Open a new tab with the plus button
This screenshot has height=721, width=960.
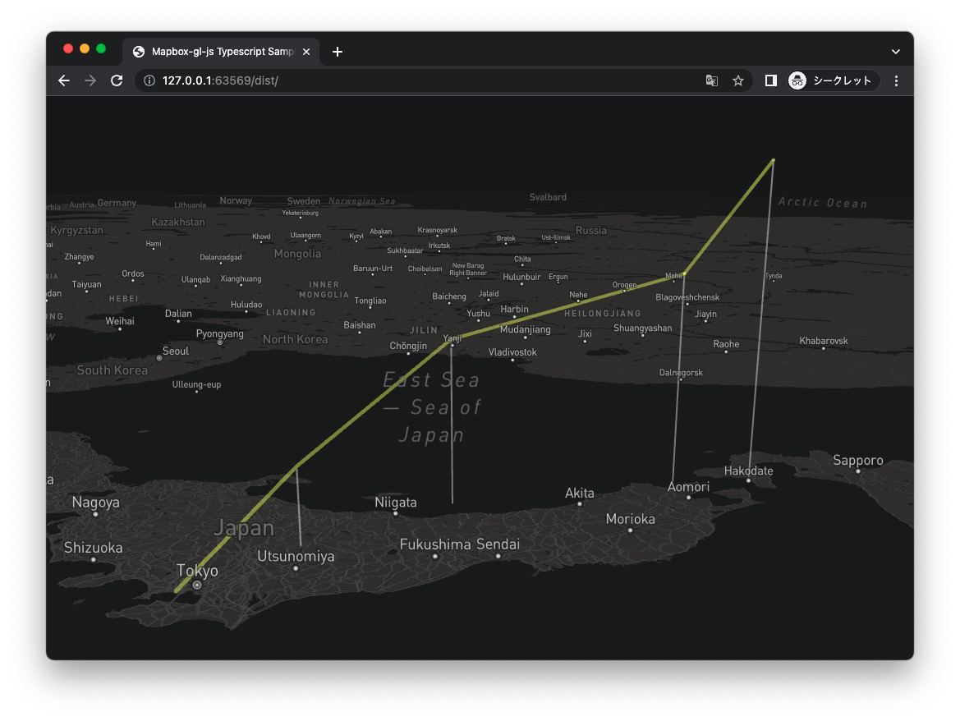tap(337, 51)
